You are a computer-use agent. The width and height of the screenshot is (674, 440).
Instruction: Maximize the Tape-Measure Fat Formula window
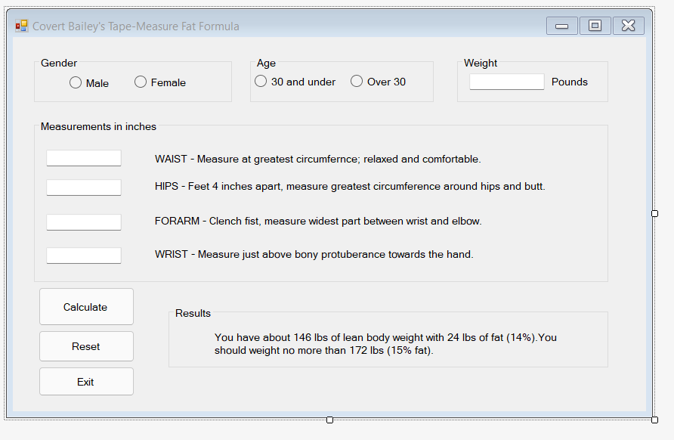[x=595, y=26]
